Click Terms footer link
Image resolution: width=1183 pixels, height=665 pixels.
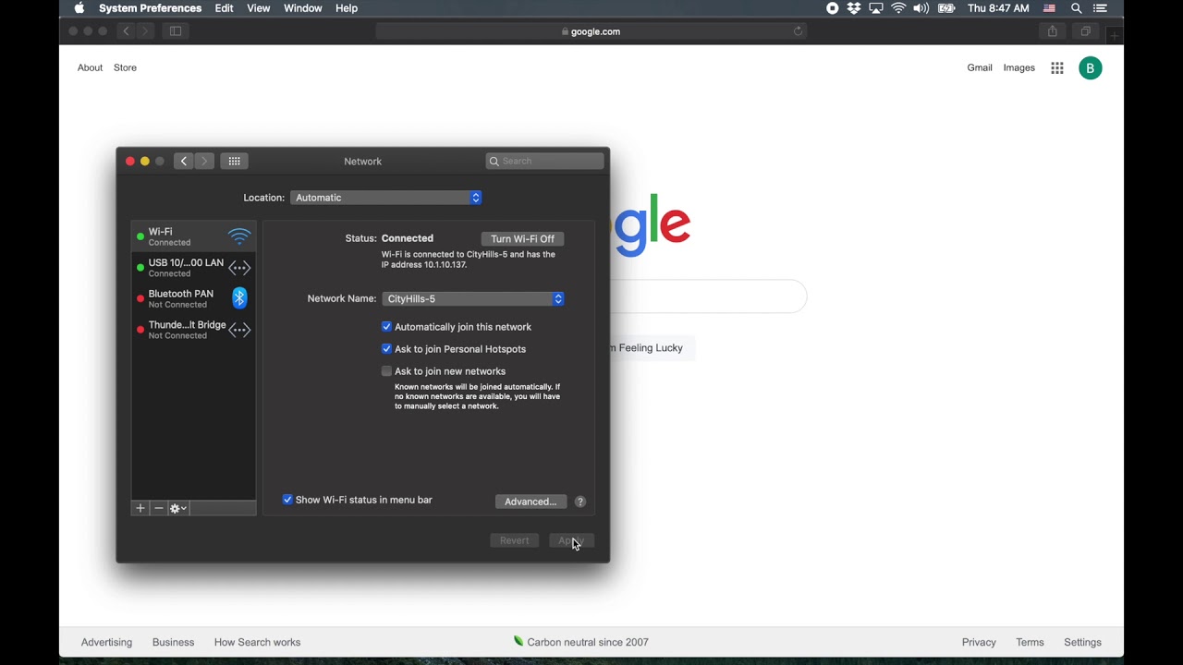pos(1030,642)
